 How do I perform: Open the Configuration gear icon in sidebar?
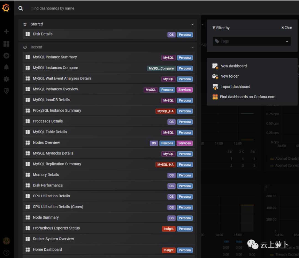click(x=6, y=79)
